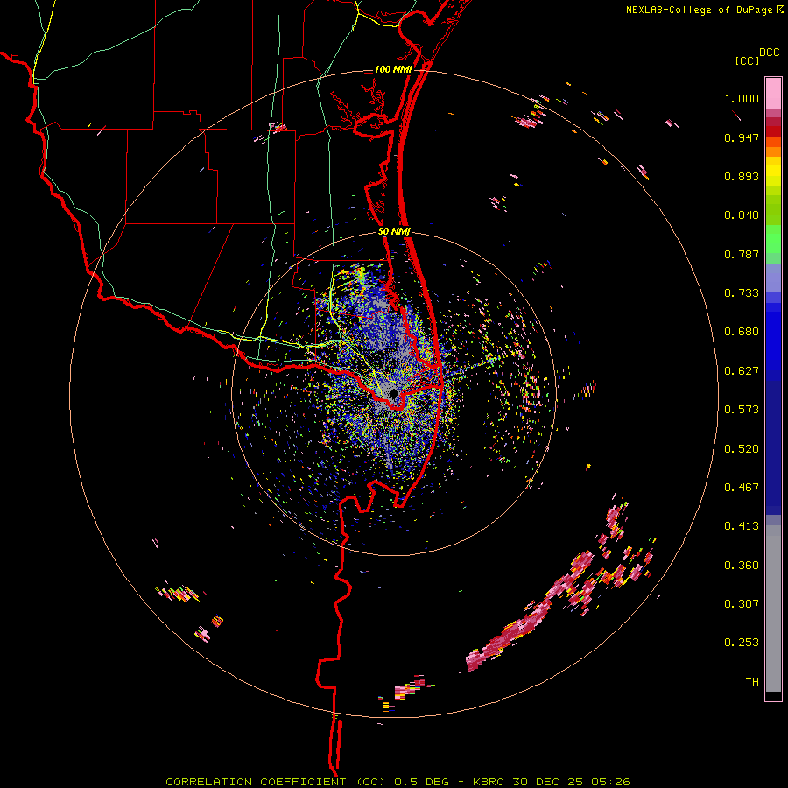Image resolution: width=788 pixels, height=788 pixels.
Task: Click the 0.520 legend value
Action: pyautogui.click(x=742, y=449)
